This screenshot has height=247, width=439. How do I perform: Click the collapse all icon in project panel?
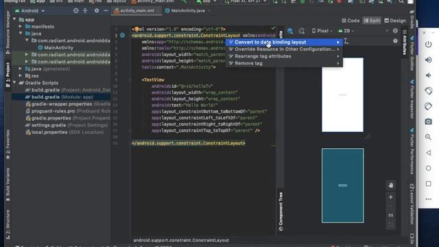pyautogui.click(x=85, y=11)
